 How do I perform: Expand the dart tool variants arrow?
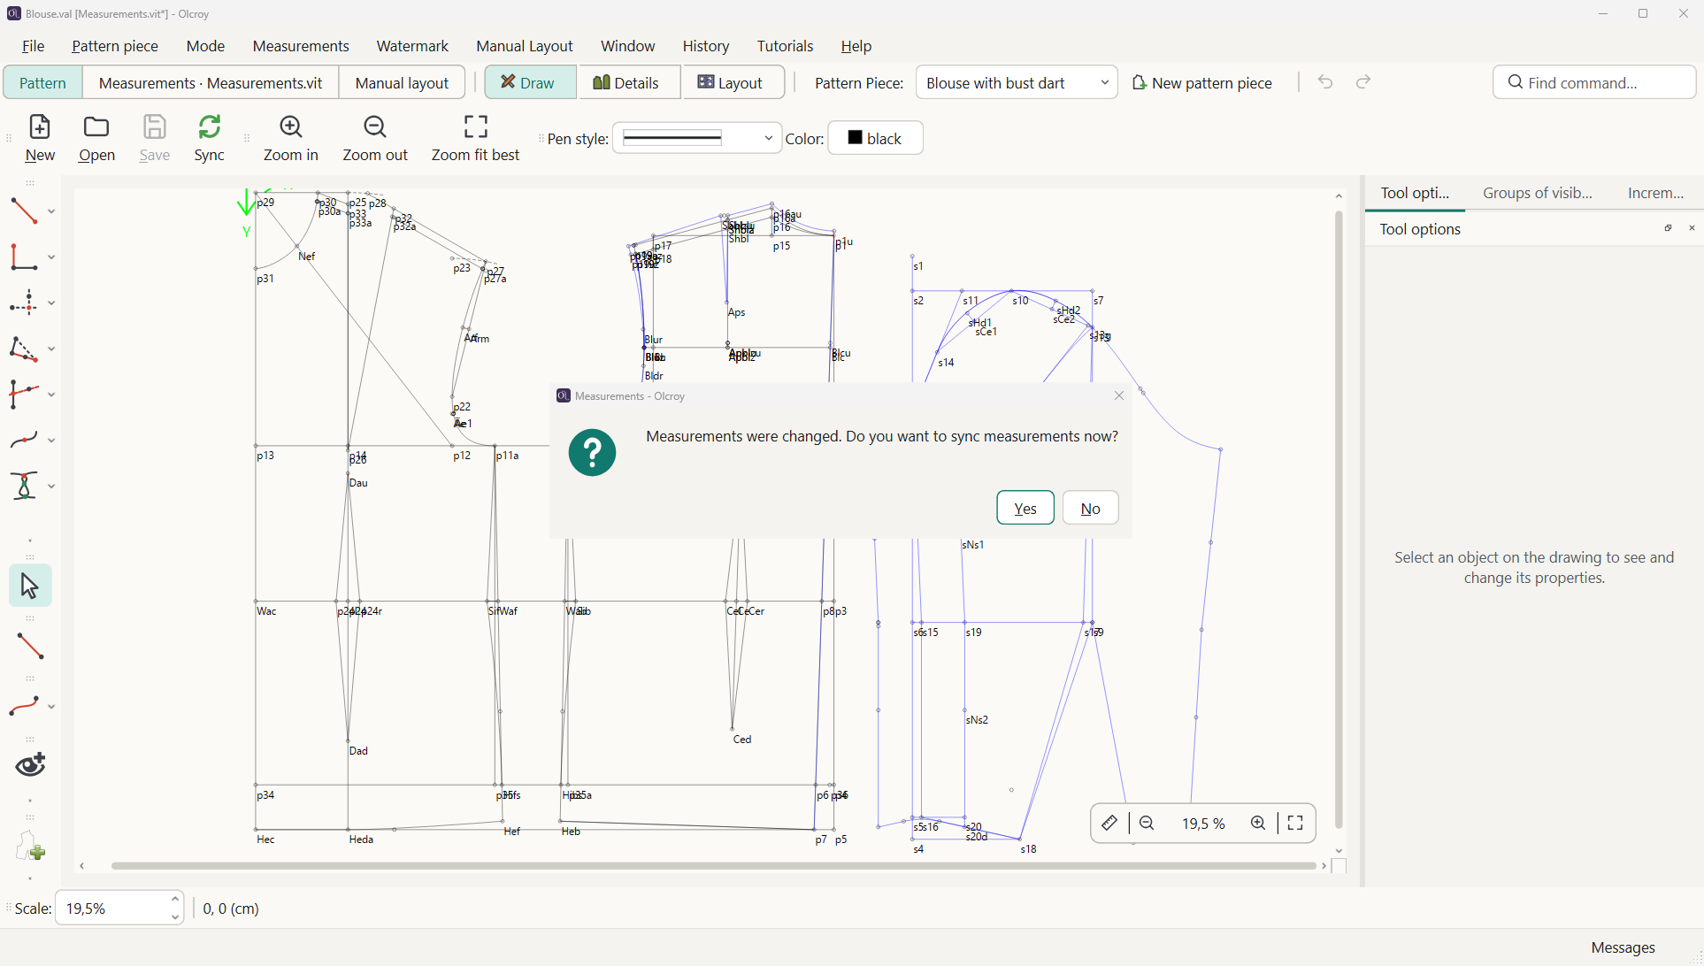(51, 486)
